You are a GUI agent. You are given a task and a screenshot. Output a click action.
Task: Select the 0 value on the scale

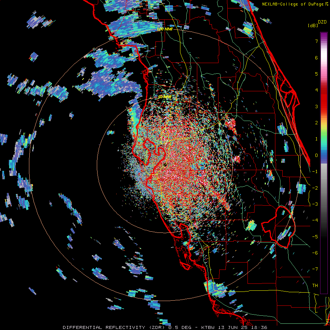click(x=316, y=155)
